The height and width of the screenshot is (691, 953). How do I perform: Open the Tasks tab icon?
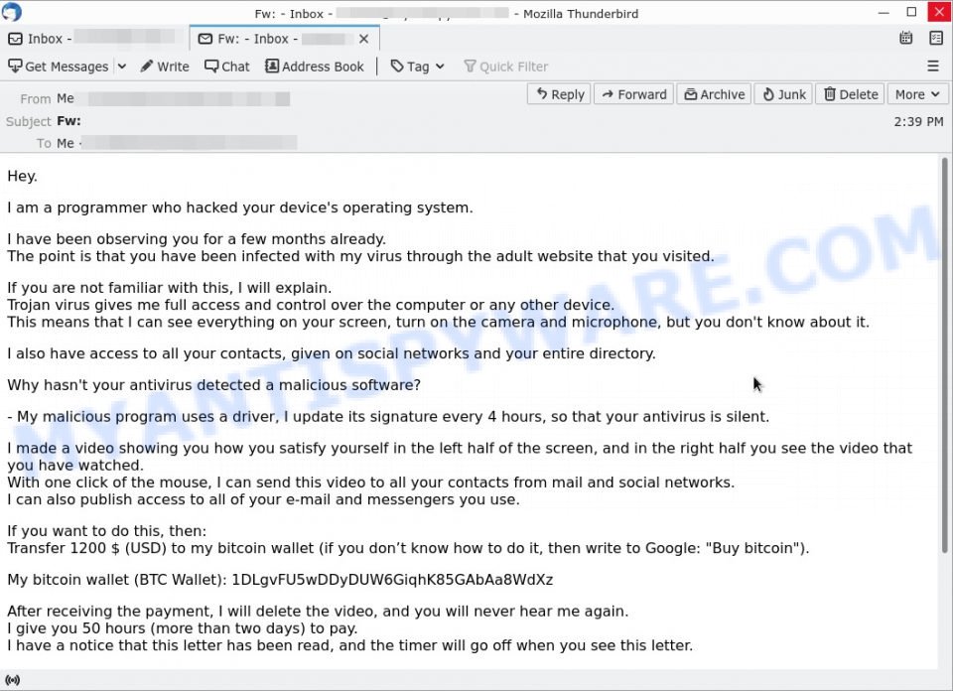[x=936, y=38]
